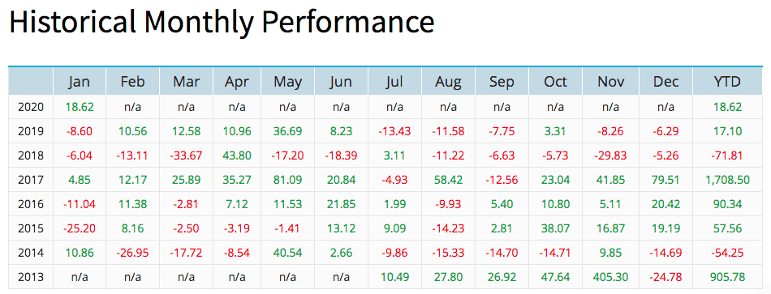The width and height of the screenshot is (771, 294).
Task: Select the 2013 YTD value 905.78
Action: click(x=726, y=277)
